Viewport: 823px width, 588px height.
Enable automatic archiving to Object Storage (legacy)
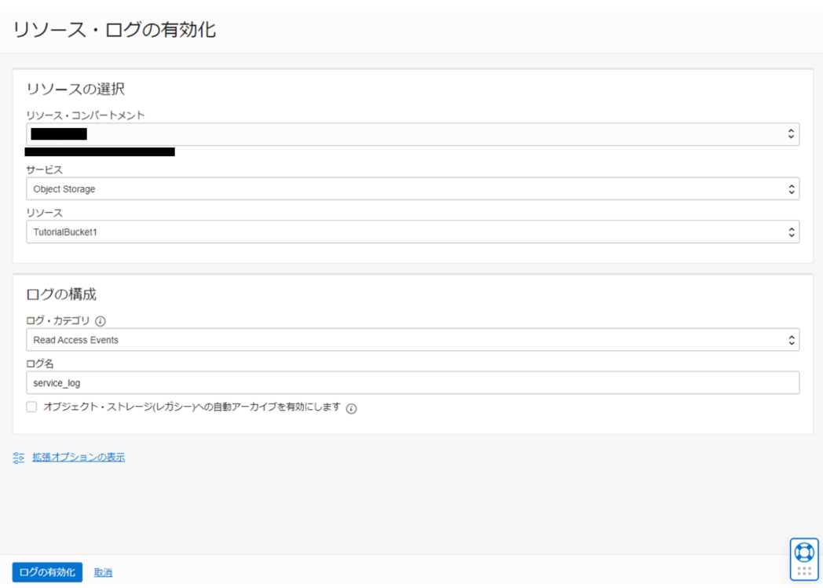coord(31,407)
